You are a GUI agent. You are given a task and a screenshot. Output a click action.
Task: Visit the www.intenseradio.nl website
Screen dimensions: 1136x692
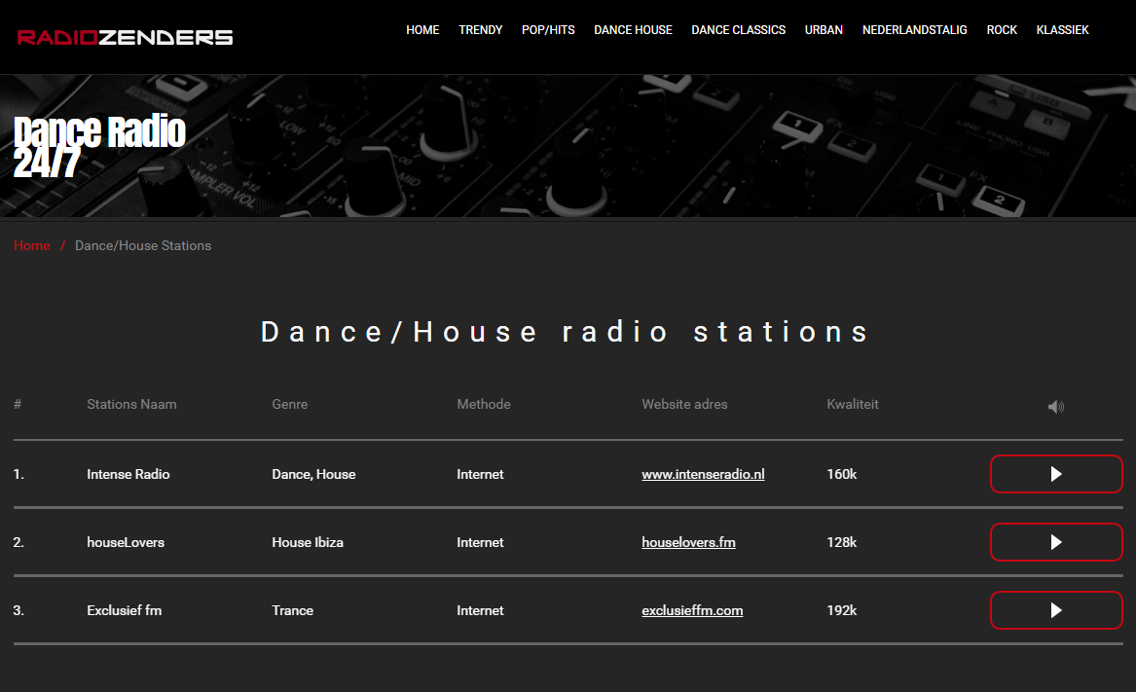703,474
